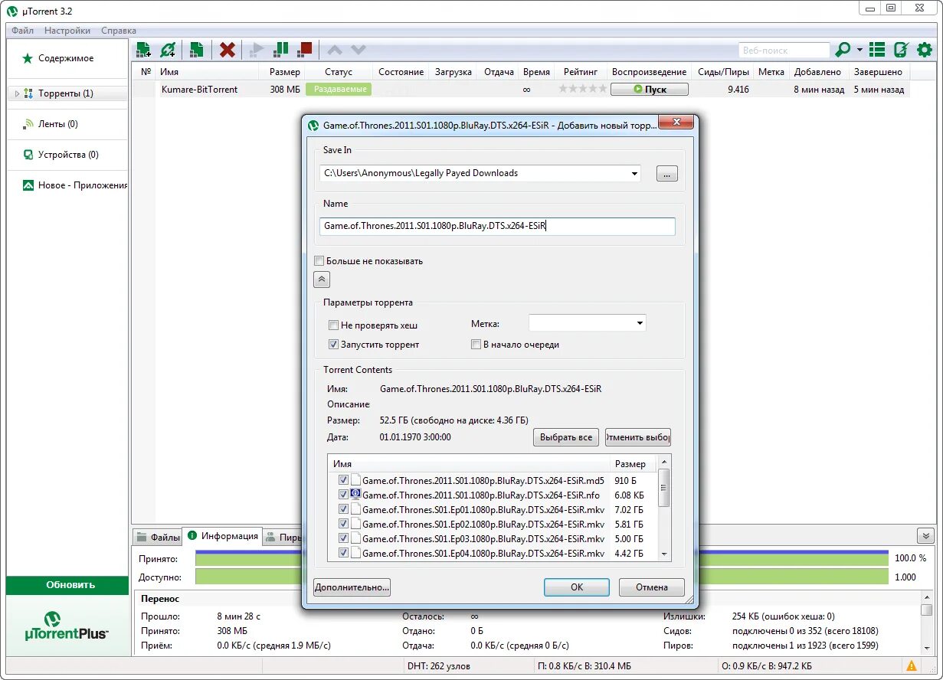Click the Отменить выбор button
This screenshot has width=943, height=680.
[638, 437]
